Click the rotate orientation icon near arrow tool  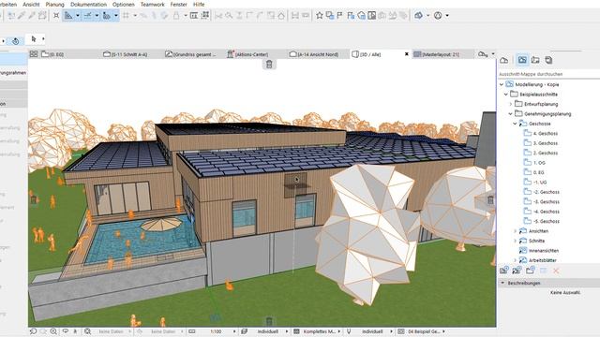[x=16, y=41]
